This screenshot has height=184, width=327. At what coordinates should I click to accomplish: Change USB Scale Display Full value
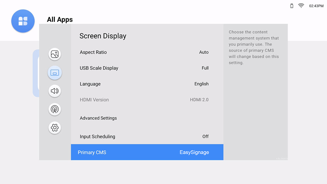[205, 68]
